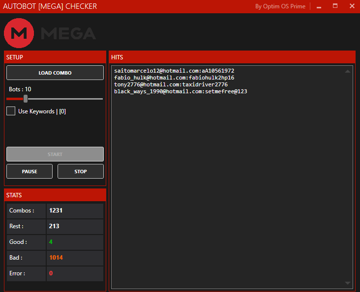
Task: Click the Hits panel scroll-up arrow
Action: [x=348, y=72]
